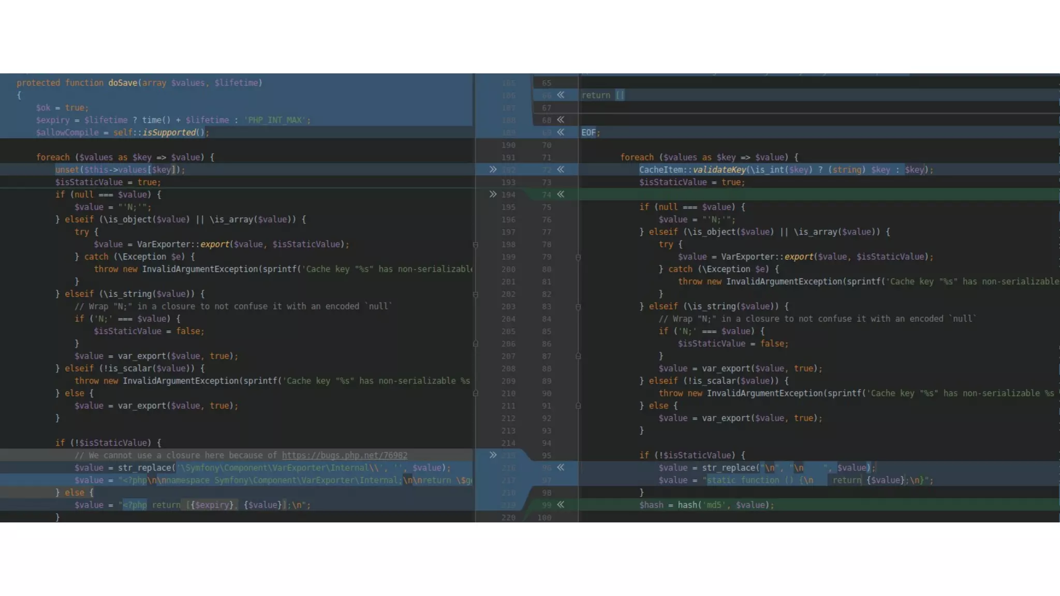Screen dimensions: 1060x596
Task: Toggle right fold marker at line 87
Action: tap(578, 356)
